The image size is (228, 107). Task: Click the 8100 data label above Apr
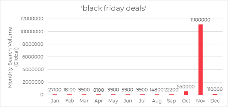click(x=99, y=90)
